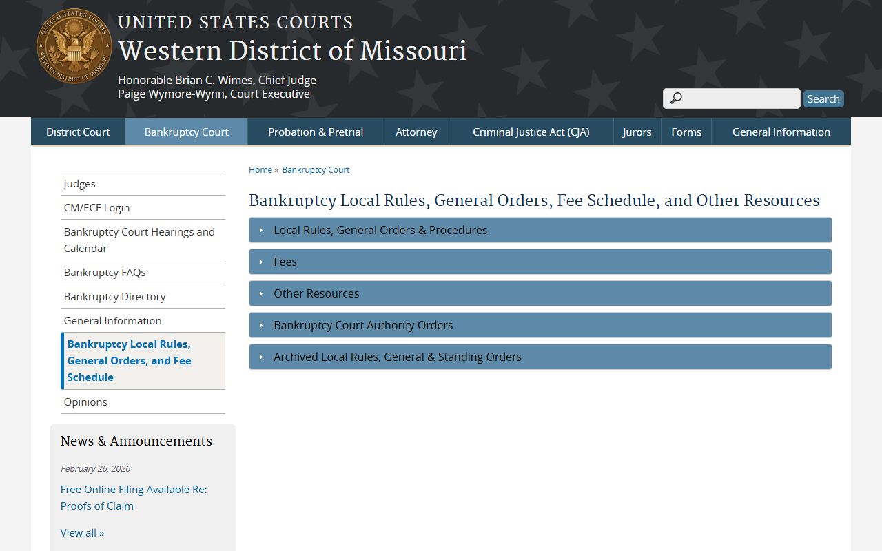
Task: Click the arrow icon beside Other Resources
Action: [x=261, y=293]
